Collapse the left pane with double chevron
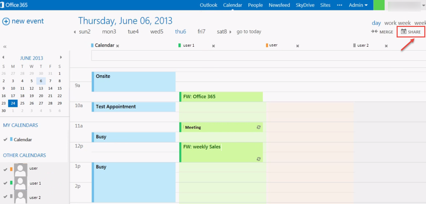The height and width of the screenshot is (204, 426). click(5, 47)
